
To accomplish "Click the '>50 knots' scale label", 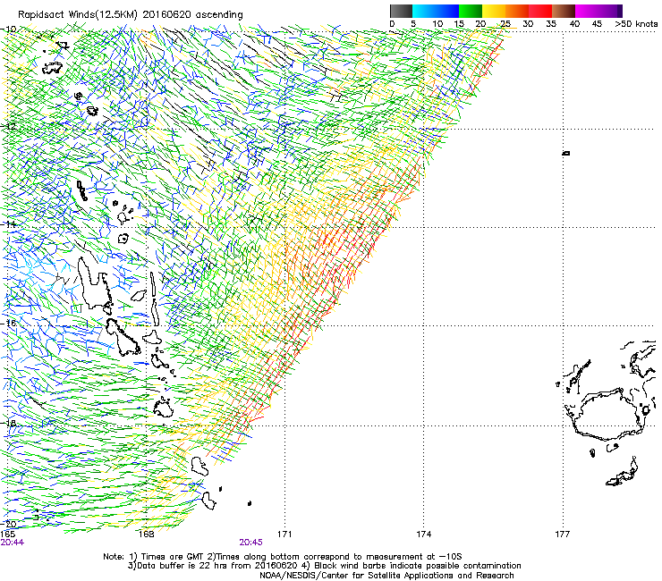I will click(x=636, y=23).
